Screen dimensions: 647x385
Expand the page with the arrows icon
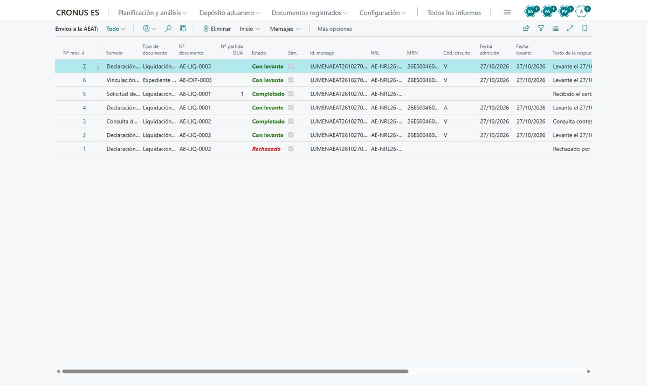click(x=570, y=29)
